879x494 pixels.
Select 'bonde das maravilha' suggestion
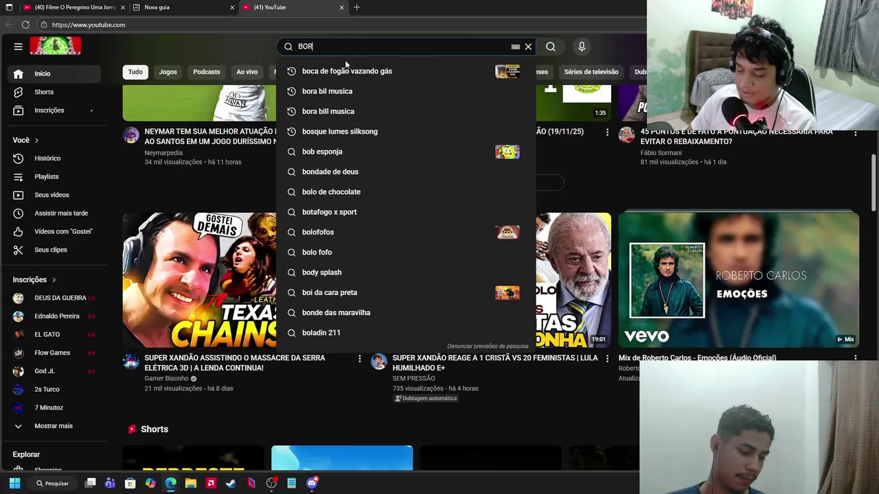coord(405,313)
